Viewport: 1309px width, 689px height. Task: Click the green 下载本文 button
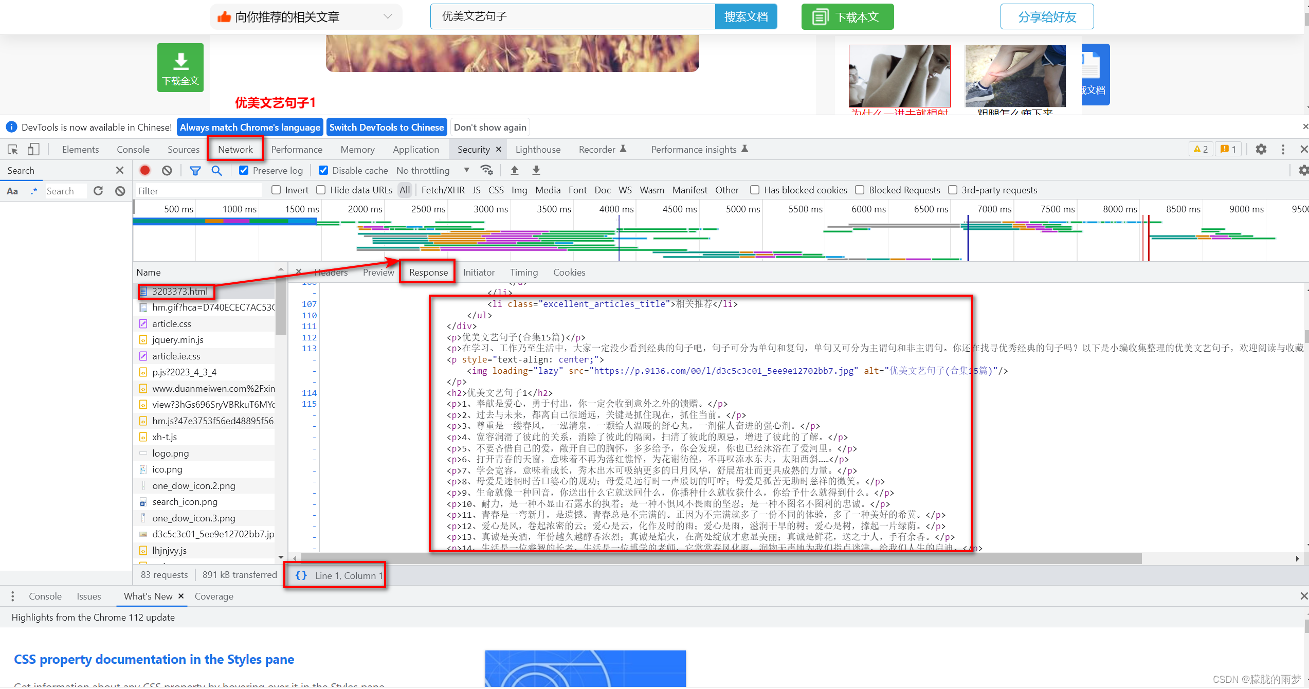tap(847, 17)
